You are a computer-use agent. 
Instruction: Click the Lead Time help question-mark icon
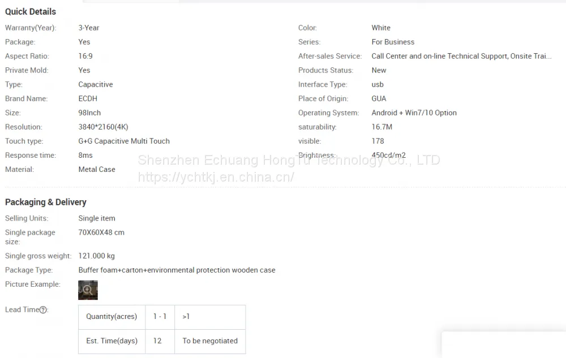pyautogui.click(x=44, y=310)
